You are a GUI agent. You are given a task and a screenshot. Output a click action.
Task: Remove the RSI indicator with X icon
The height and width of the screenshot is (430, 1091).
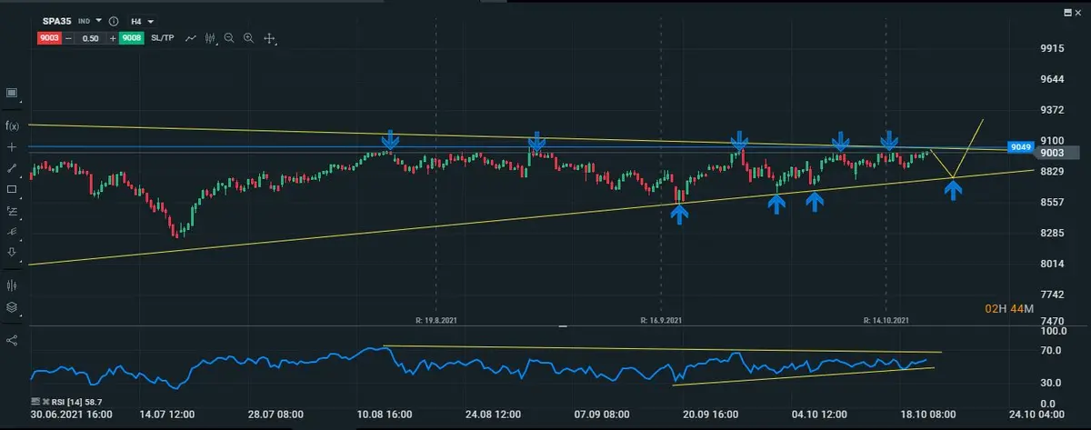(45, 400)
